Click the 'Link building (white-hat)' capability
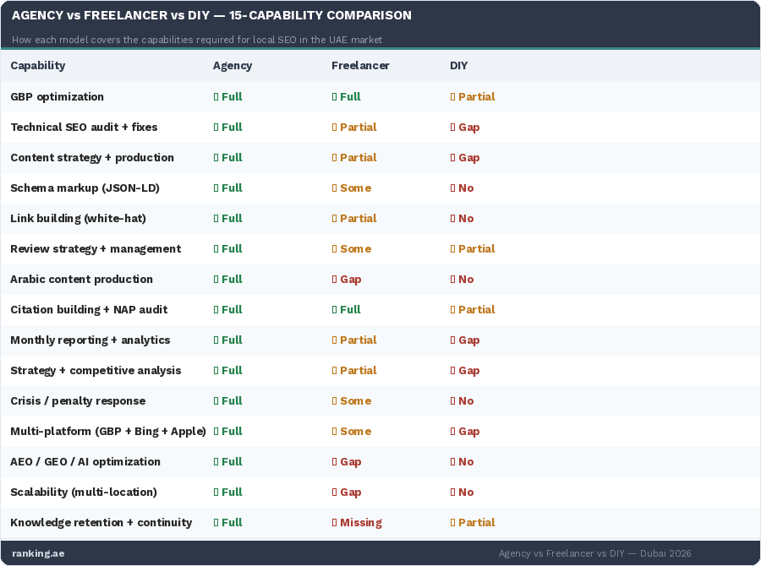761x566 pixels. (x=78, y=219)
